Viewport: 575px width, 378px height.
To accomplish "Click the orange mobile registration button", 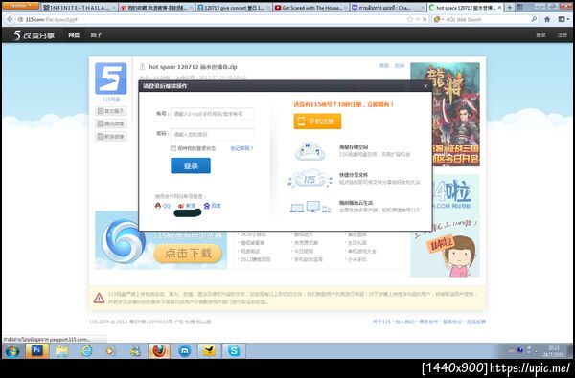I will pos(317,122).
